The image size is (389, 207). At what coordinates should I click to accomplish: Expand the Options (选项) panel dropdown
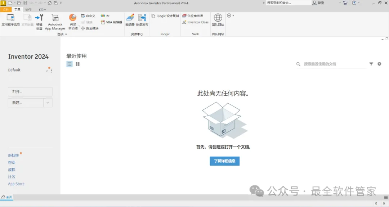point(66,34)
